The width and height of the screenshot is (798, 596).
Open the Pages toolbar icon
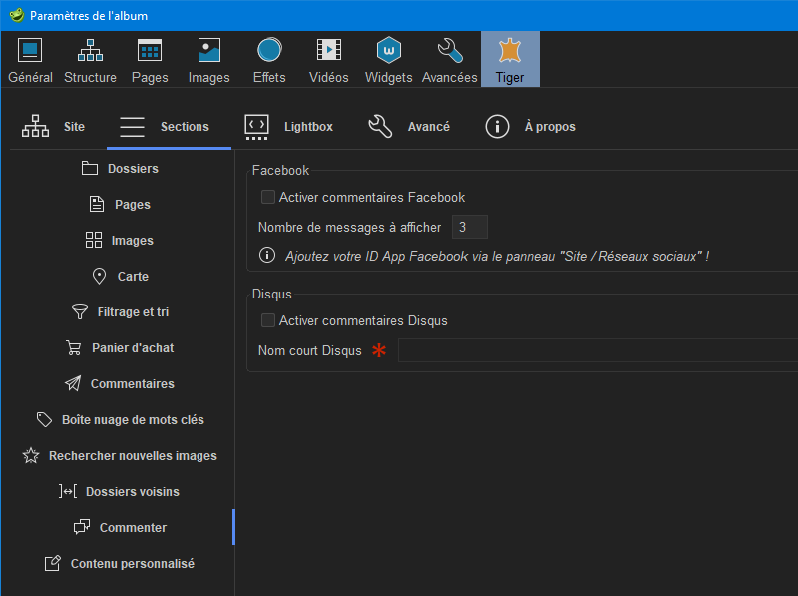point(150,50)
